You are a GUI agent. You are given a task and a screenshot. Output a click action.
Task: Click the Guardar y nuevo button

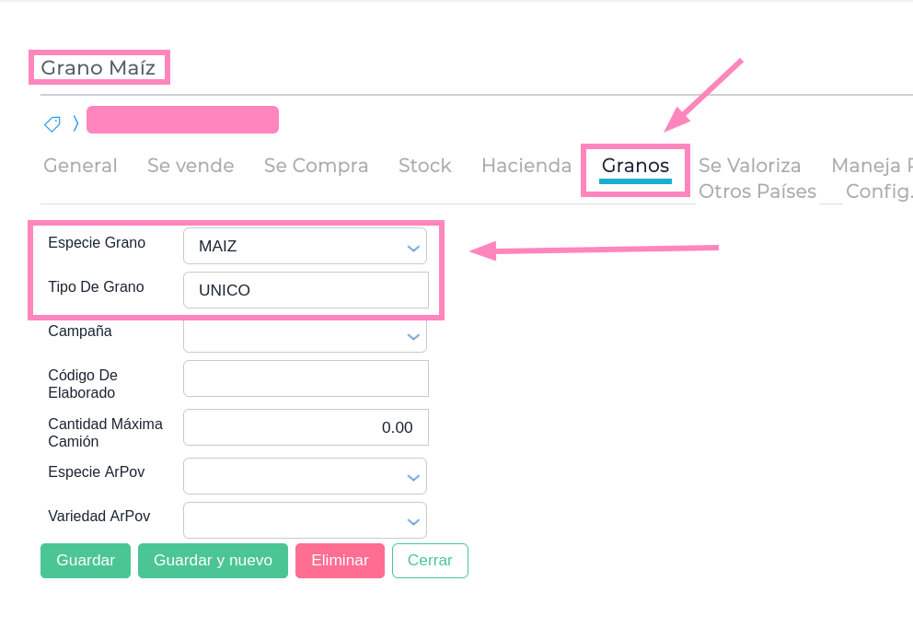click(213, 561)
